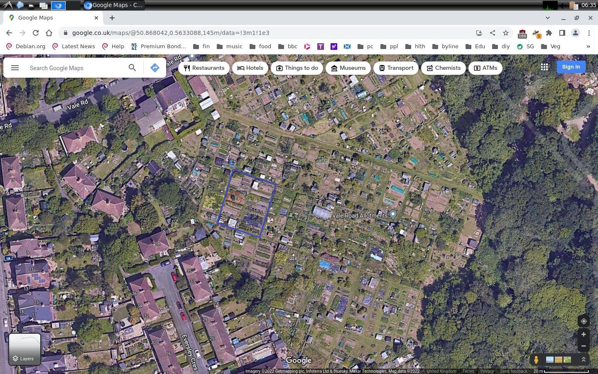This screenshot has height=374, width=598.
Task: Open the SG bookmark
Action: pyautogui.click(x=525, y=46)
